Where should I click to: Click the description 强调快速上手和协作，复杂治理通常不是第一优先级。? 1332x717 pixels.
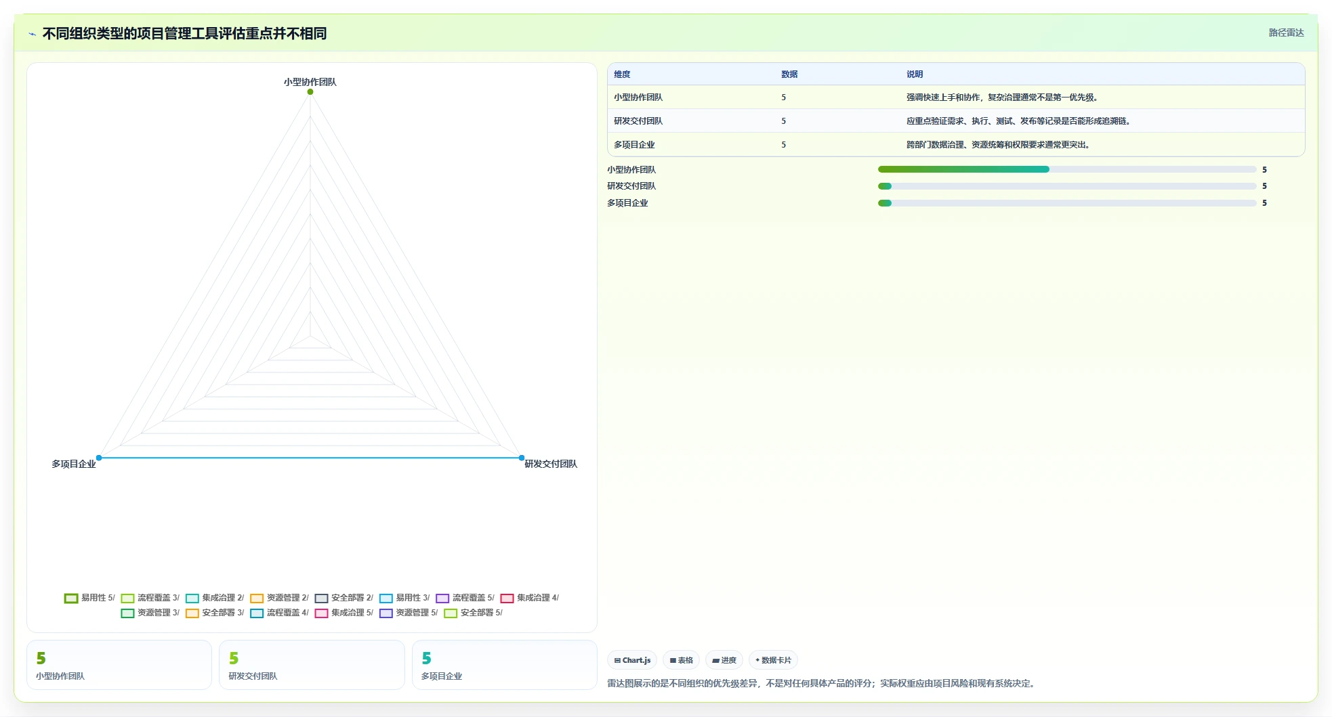click(1002, 97)
